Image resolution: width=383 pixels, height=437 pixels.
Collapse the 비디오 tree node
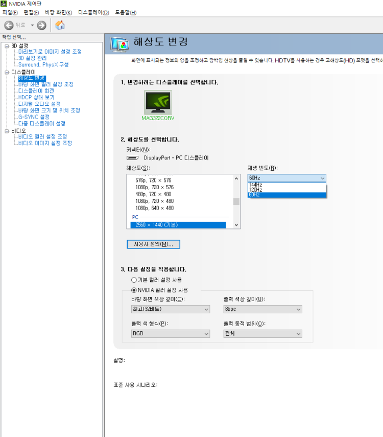[7, 131]
